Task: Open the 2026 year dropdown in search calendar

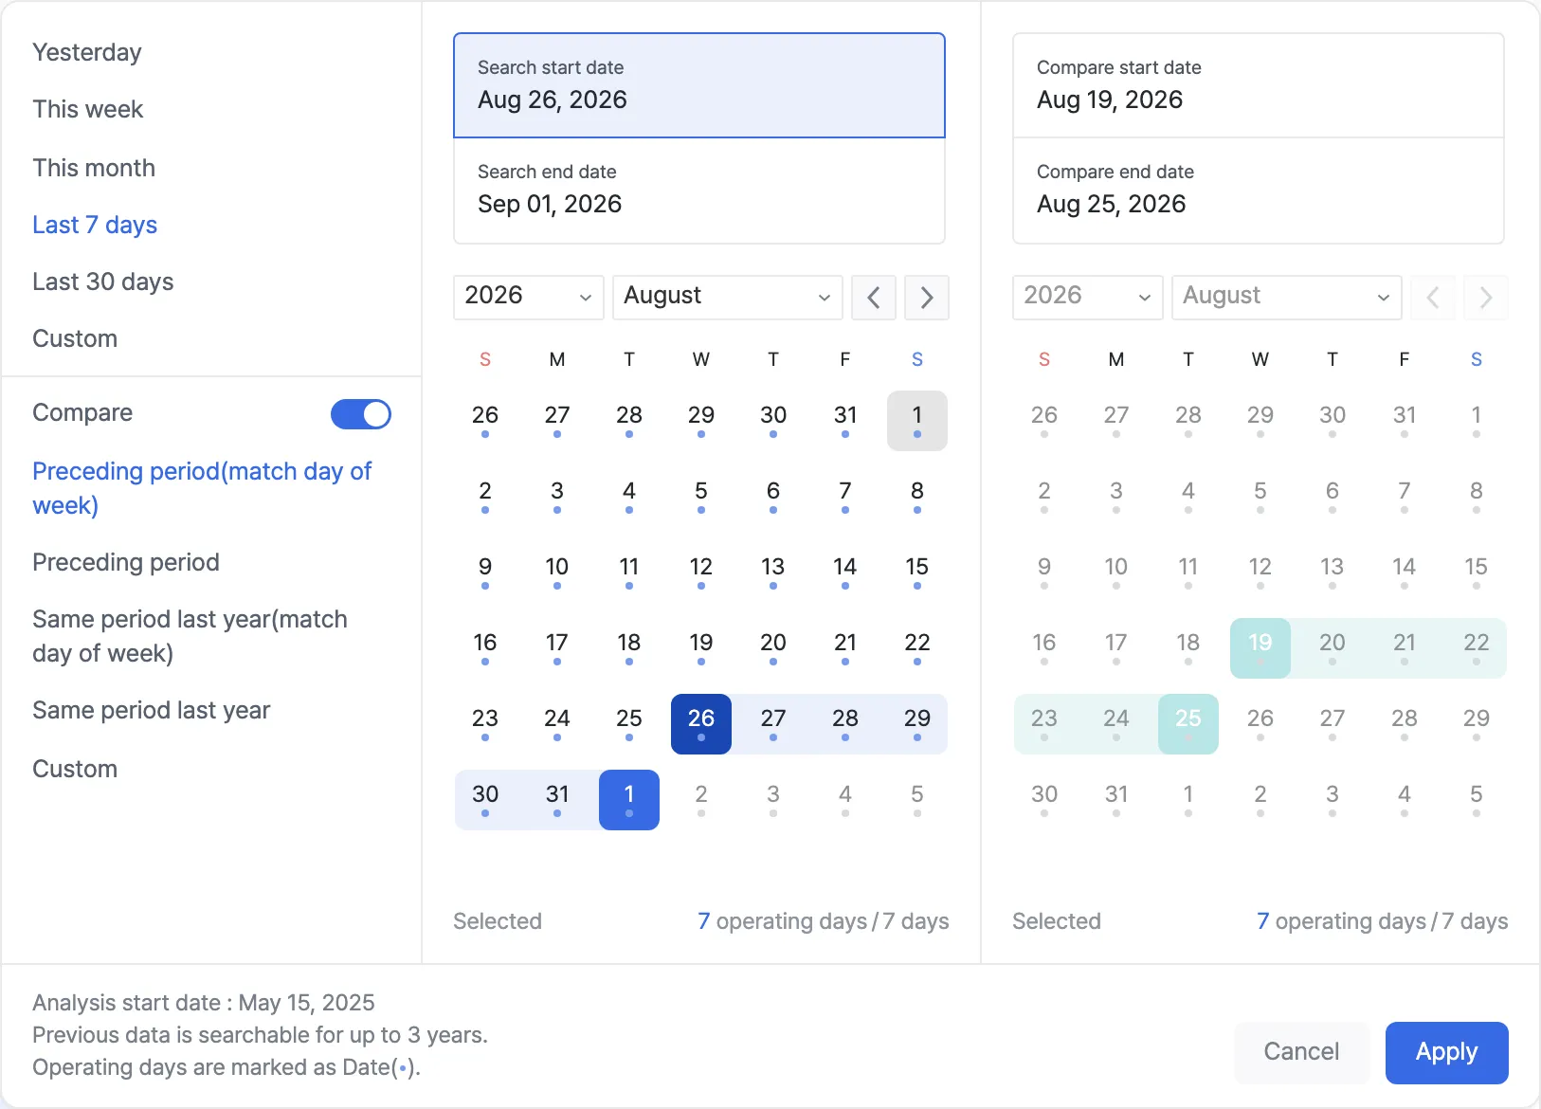Action: [529, 298]
